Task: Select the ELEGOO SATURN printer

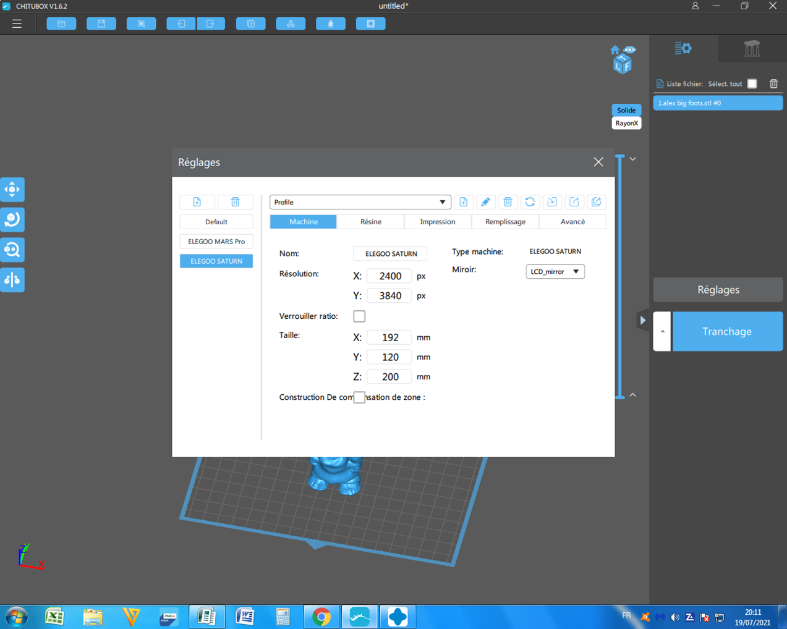Action: pos(216,261)
